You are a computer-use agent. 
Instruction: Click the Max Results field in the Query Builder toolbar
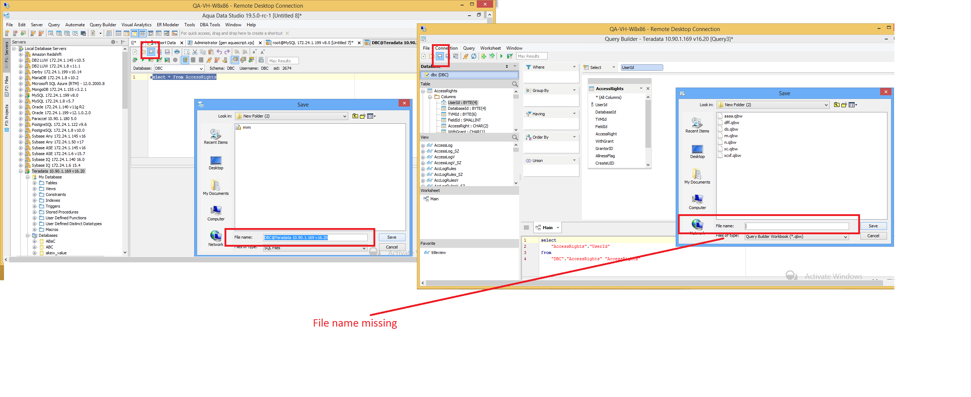(x=531, y=56)
